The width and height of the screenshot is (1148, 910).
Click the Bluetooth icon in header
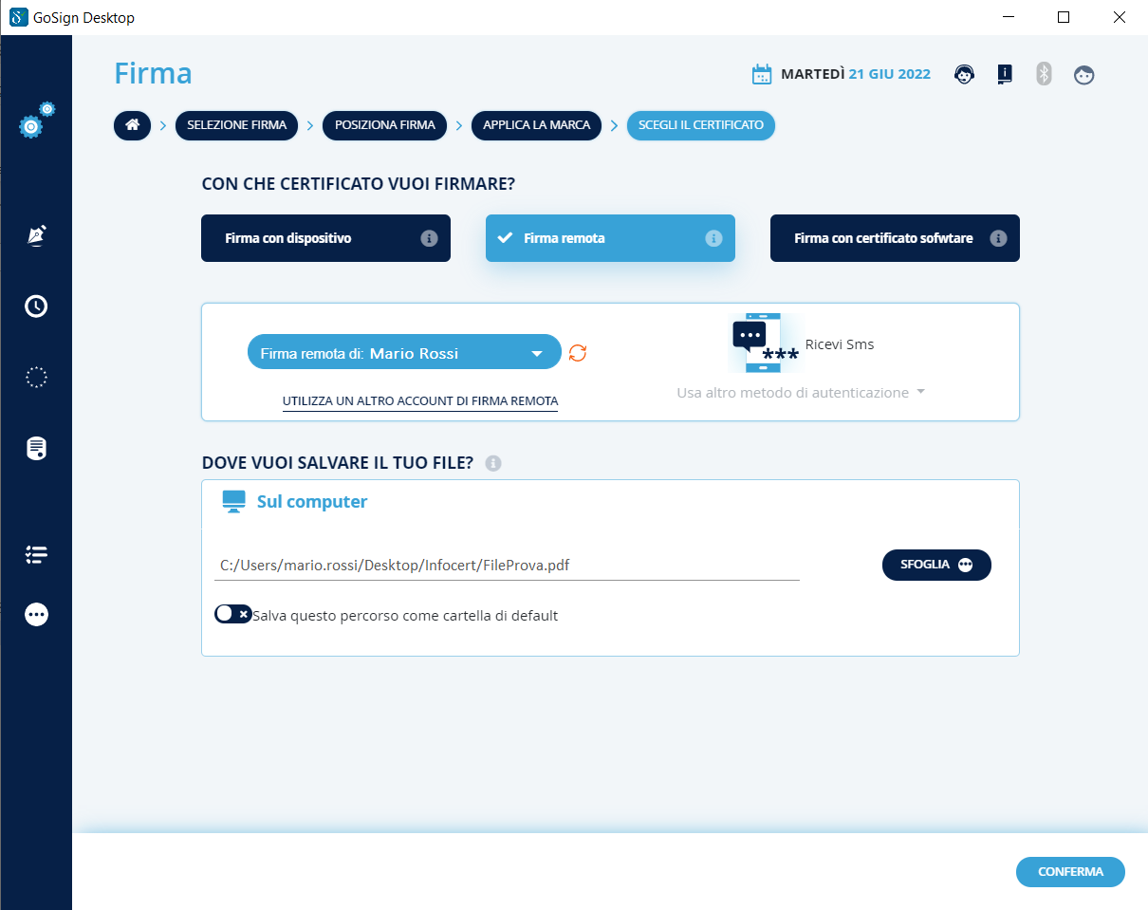pyautogui.click(x=1044, y=74)
